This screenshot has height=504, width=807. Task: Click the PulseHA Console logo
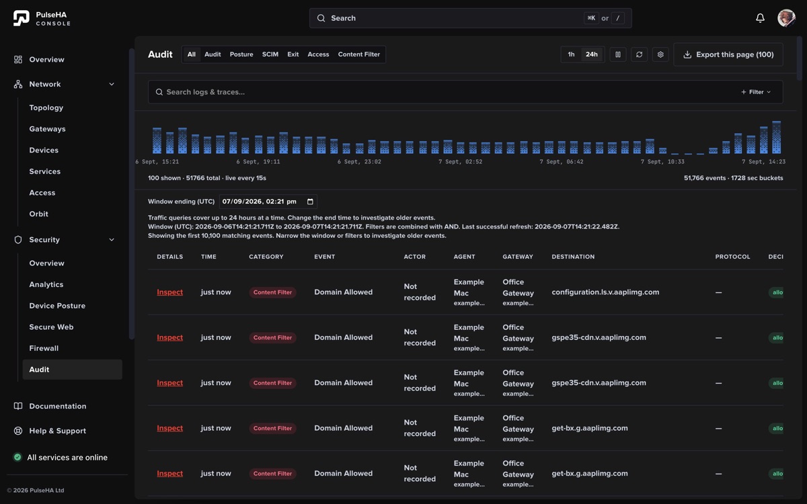(42, 18)
